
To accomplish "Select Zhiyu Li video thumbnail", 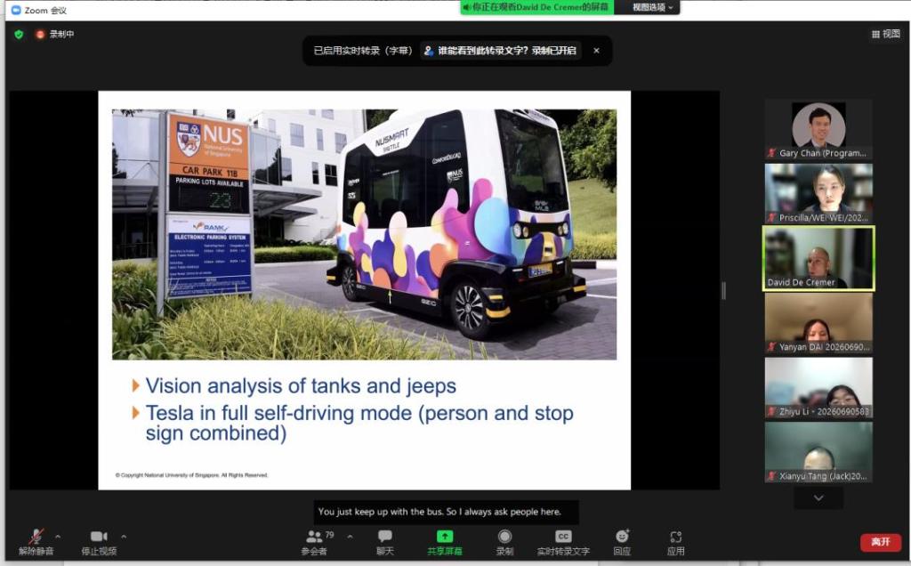I will coord(818,388).
